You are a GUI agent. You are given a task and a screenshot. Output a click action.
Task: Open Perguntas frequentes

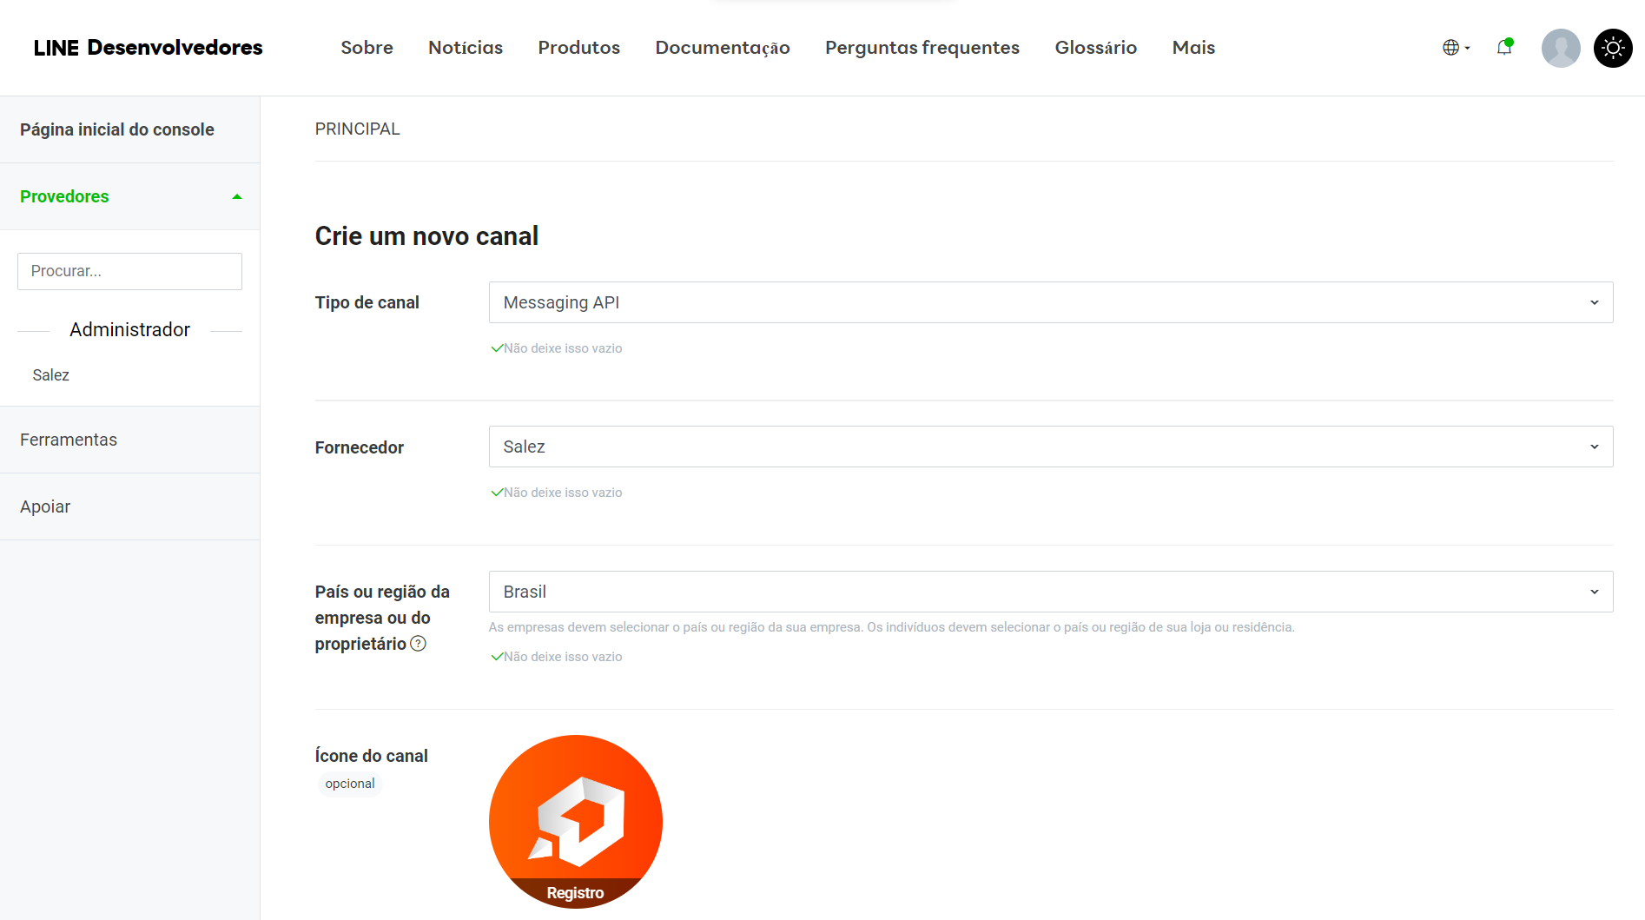coord(922,48)
